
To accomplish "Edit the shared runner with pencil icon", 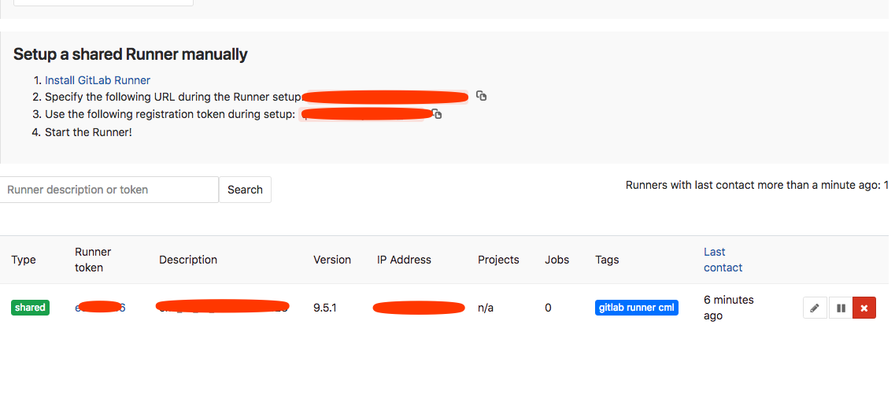I will pyautogui.click(x=815, y=308).
